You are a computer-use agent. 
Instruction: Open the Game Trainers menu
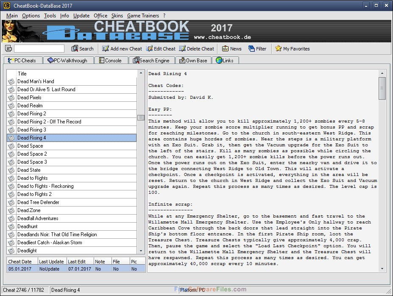pyautogui.click(x=143, y=16)
